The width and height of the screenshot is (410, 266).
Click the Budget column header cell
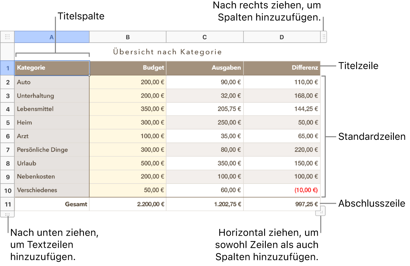(x=128, y=68)
